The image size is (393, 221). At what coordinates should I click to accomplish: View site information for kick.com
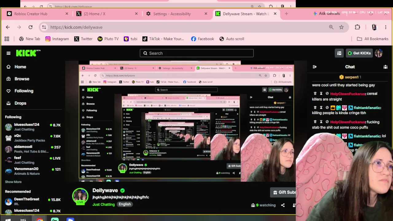pos(44,27)
